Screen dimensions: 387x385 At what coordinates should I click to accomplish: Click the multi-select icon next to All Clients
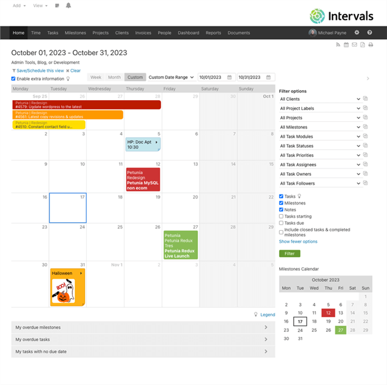(x=365, y=99)
